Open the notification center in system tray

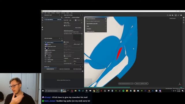[x=182, y=91]
